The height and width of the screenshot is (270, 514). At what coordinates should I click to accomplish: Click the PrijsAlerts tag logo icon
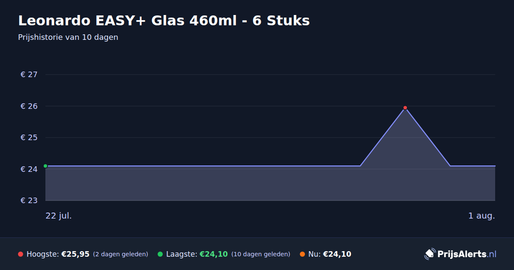tap(430, 254)
